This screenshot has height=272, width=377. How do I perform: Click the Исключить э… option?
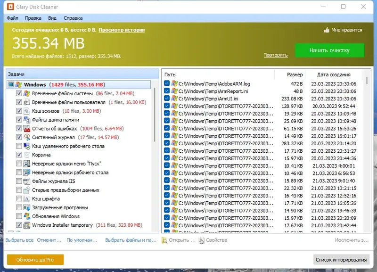[352, 240]
